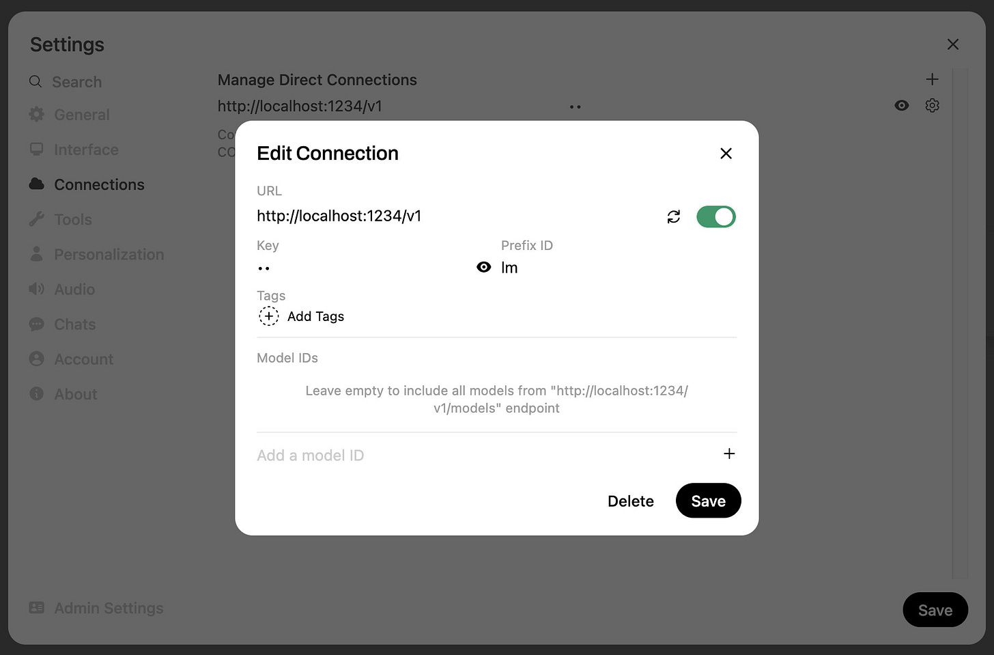Click the URL field showing localhost:1234/v1
This screenshot has height=655, width=994.
click(456, 216)
